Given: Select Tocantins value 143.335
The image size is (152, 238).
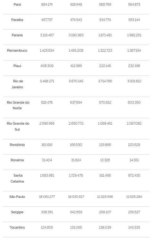Looking at the screenshot, I should pyautogui.click(x=134, y=228).
